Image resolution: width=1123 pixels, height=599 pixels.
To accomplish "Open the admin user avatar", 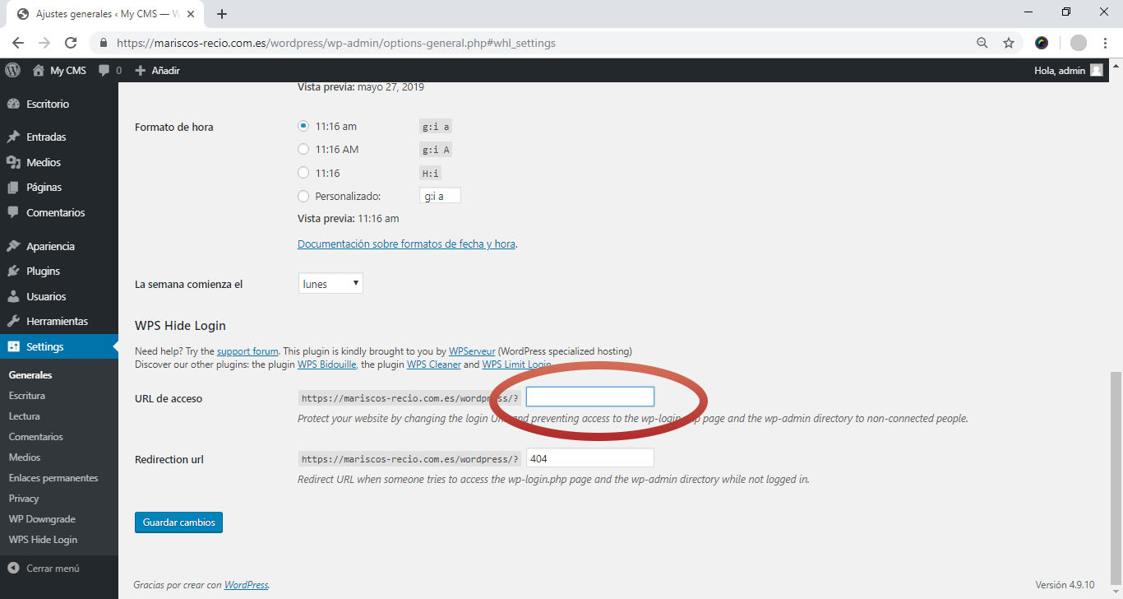I will click(1097, 71).
